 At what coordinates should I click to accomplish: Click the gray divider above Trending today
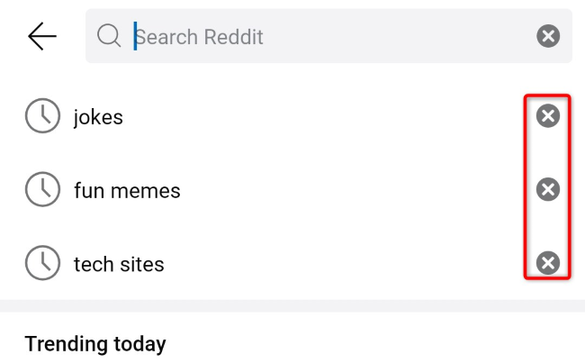pos(292,306)
